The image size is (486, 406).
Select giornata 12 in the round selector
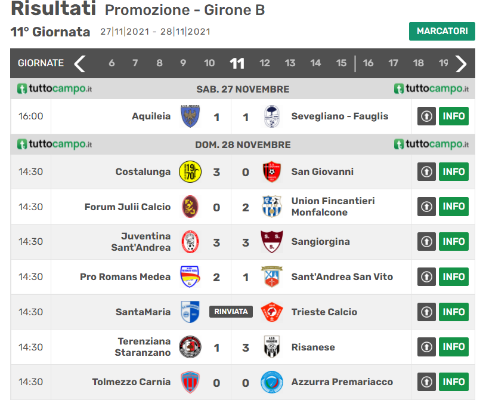(x=265, y=63)
